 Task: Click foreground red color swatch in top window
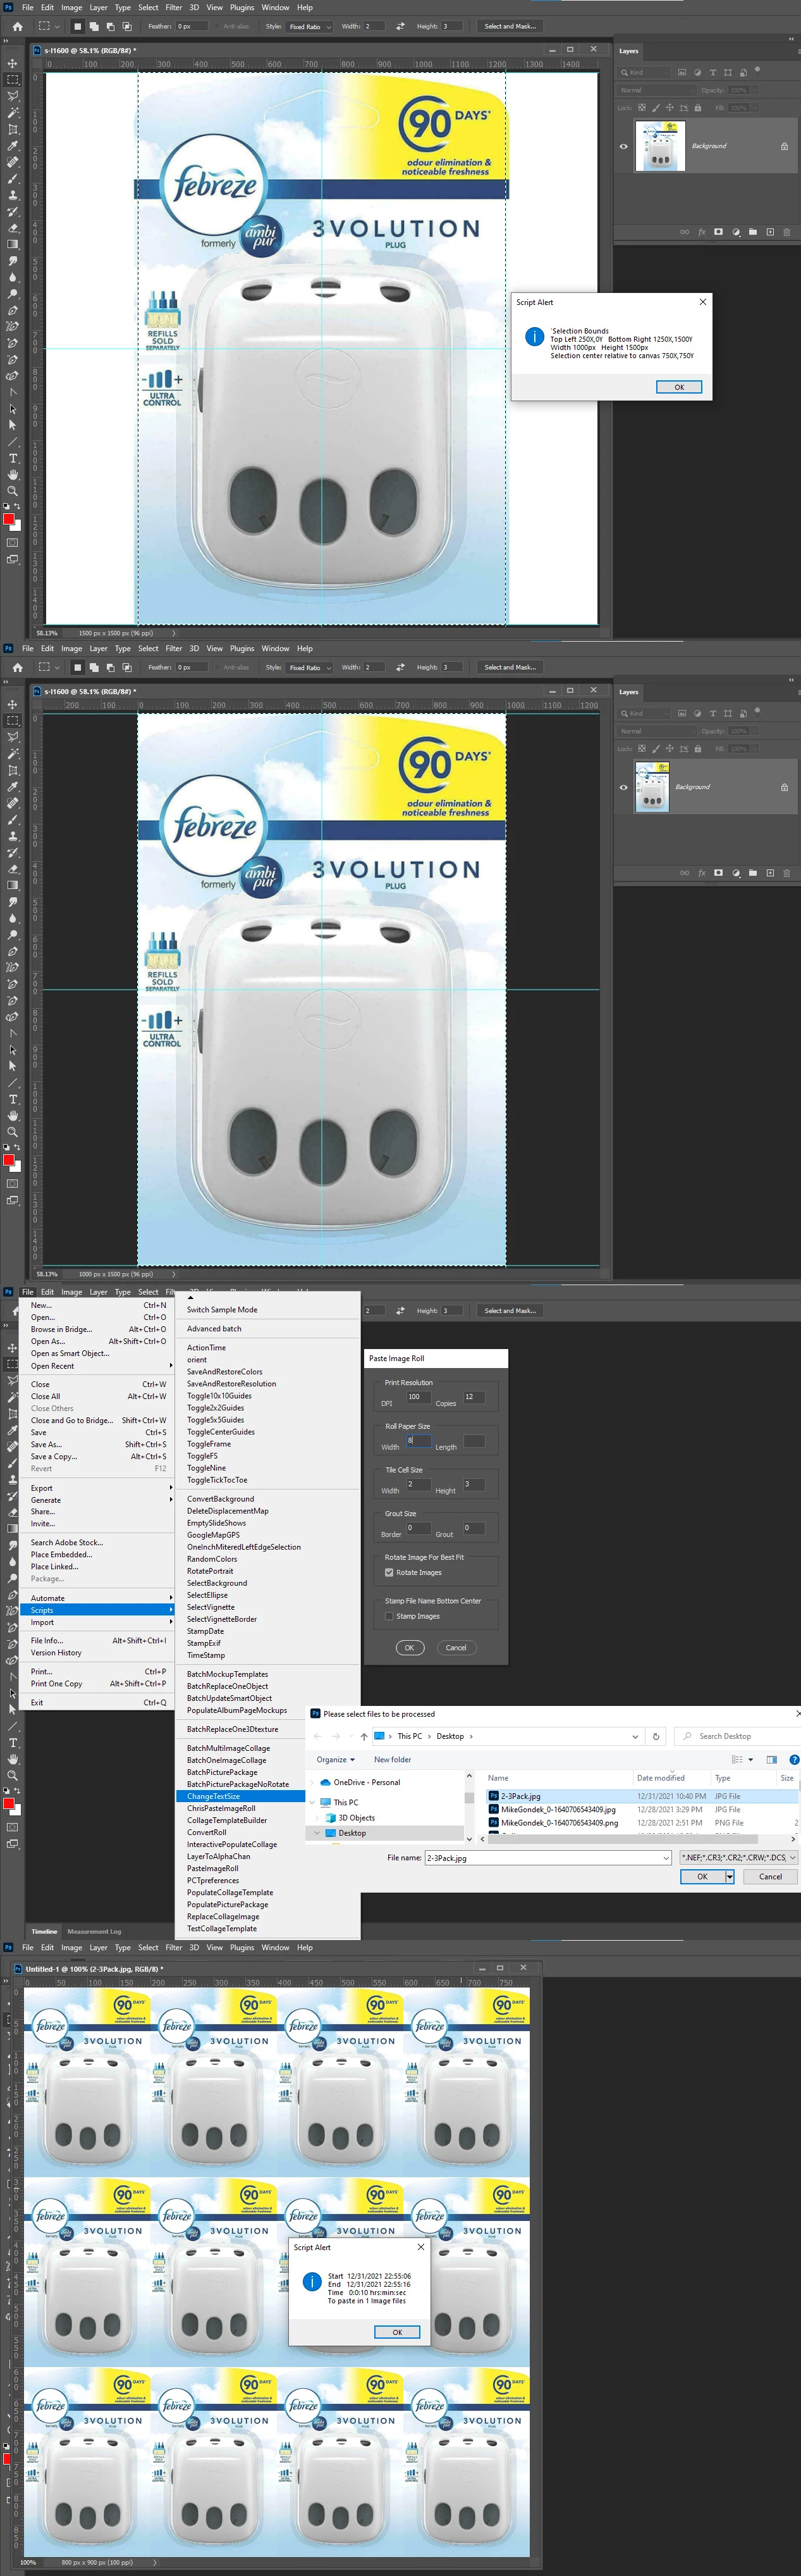tap(8, 520)
